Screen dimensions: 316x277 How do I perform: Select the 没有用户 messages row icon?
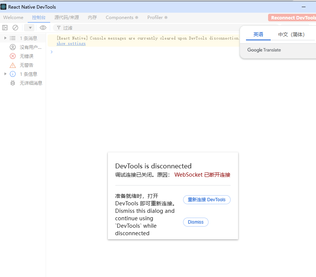point(13,47)
